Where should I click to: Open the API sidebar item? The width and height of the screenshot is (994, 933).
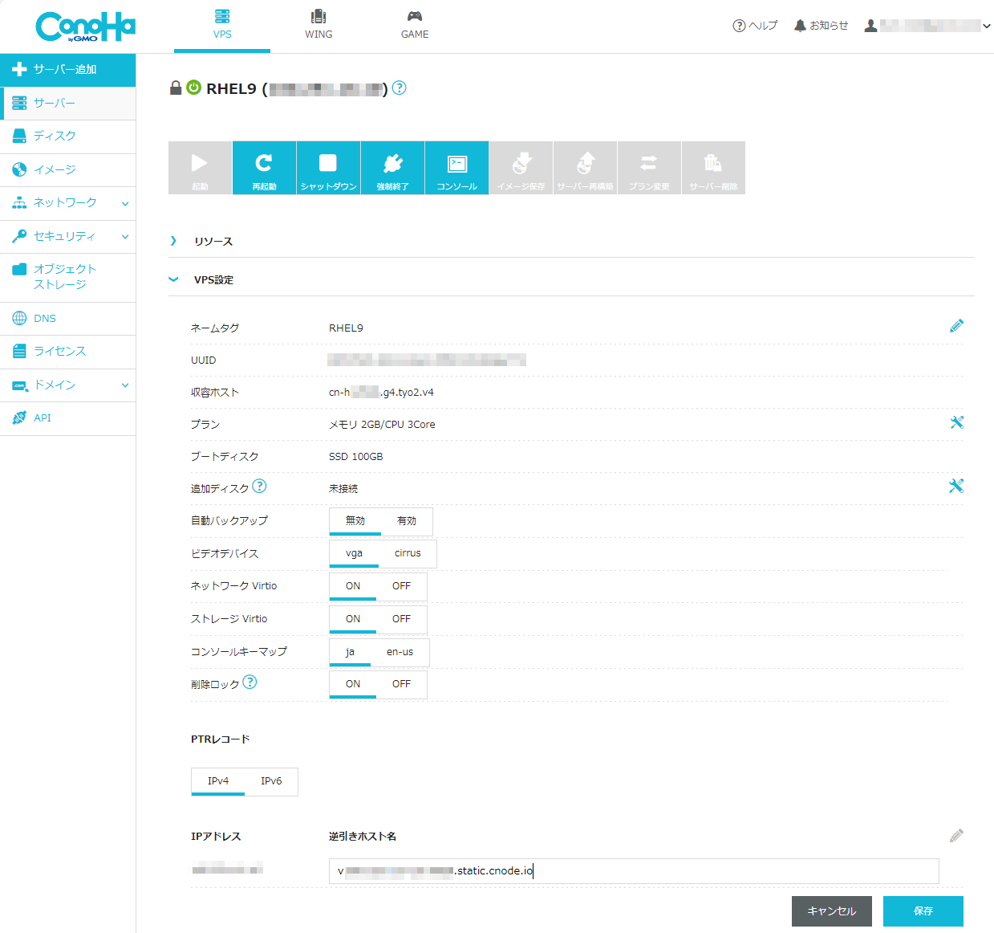(x=68, y=418)
